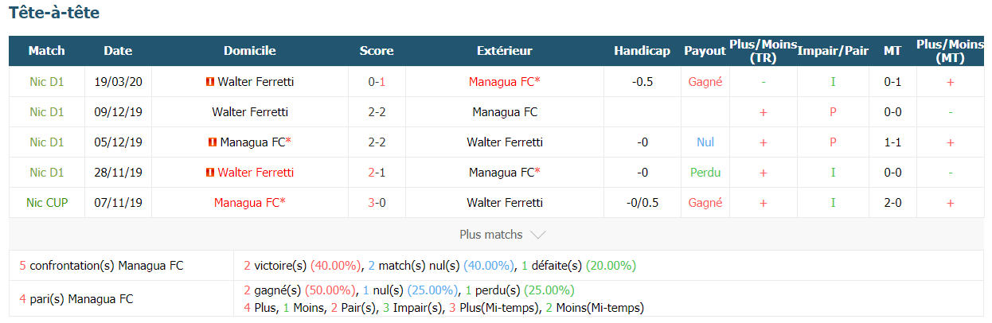Click red card icon beside Walter Ferretti 19/03/20
The height and width of the screenshot is (323, 992).
pos(209,82)
